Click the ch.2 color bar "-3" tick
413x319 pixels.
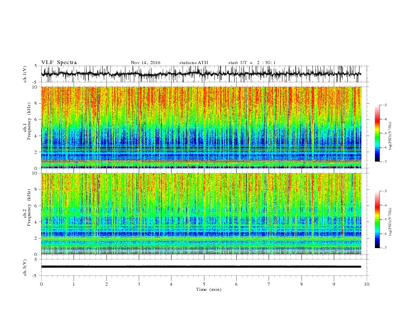pyautogui.click(x=385, y=191)
